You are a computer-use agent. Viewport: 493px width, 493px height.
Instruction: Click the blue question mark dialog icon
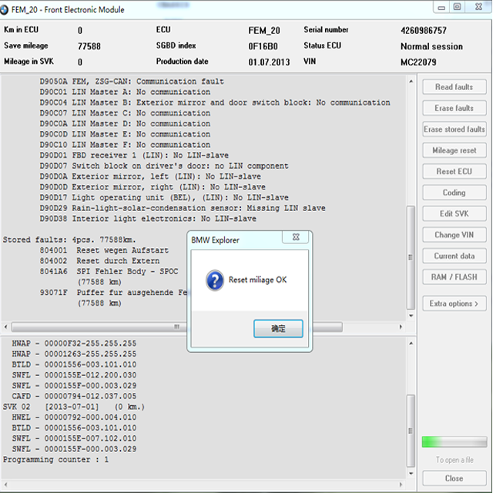tap(215, 280)
